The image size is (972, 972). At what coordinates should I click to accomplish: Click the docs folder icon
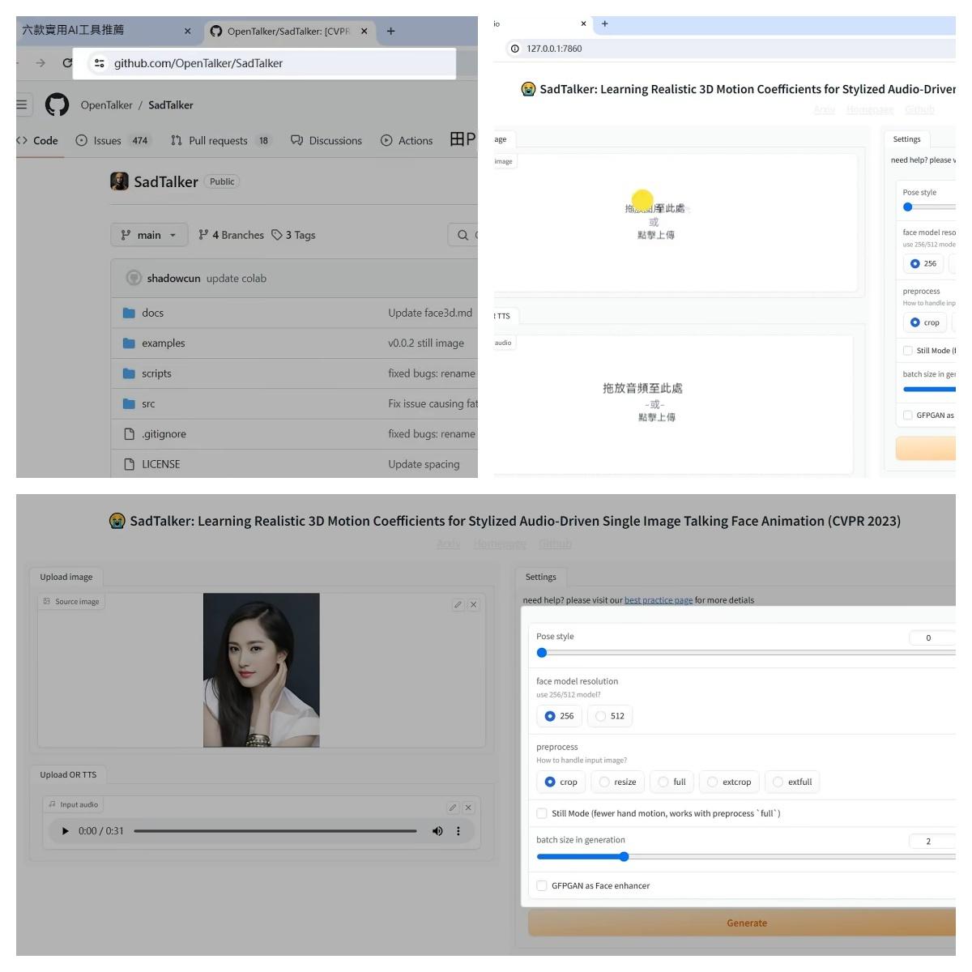[129, 313]
